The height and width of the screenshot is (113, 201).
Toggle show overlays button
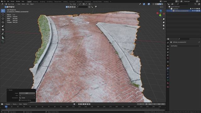pos(149,4)
